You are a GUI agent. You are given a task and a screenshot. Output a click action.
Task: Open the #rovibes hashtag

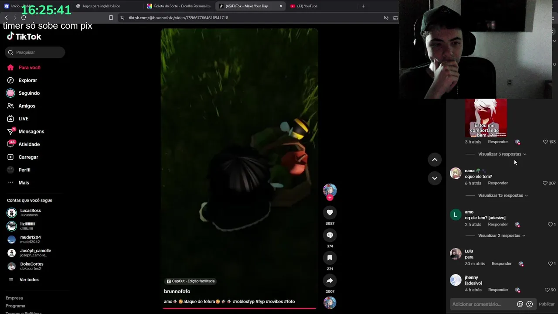pos(274,301)
